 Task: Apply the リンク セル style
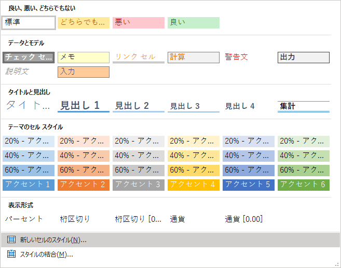[x=138, y=57]
